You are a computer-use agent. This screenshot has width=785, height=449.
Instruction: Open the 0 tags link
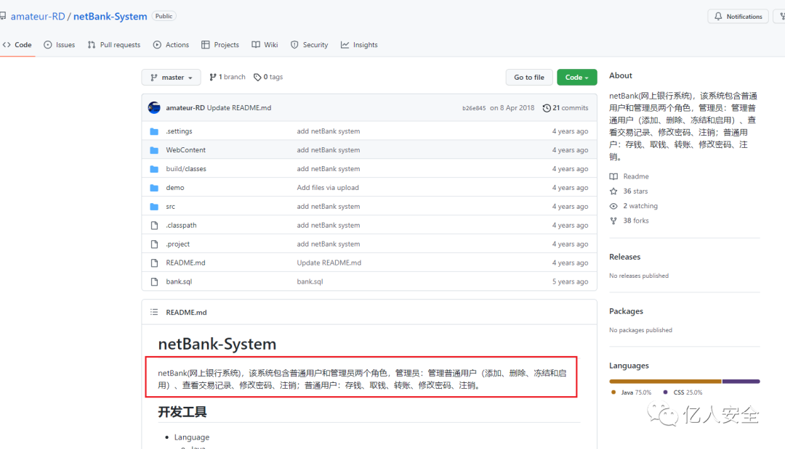[x=268, y=77]
